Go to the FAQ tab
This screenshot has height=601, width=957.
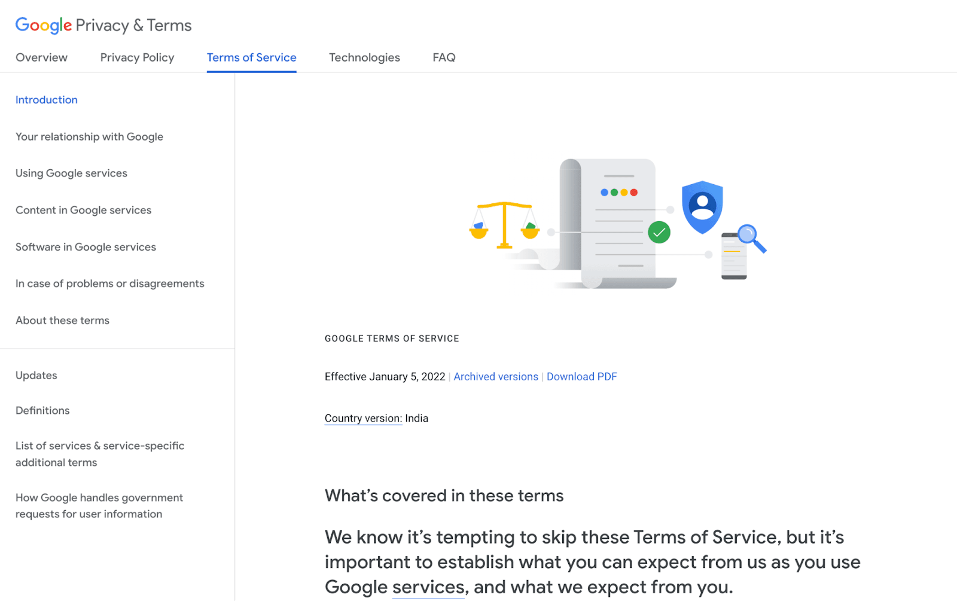pyautogui.click(x=444, y=57)
